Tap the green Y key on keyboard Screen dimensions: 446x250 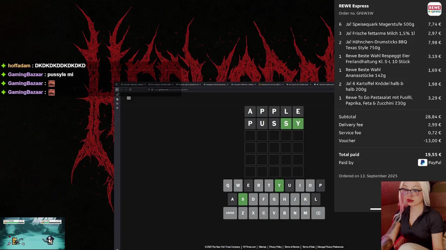279,185
